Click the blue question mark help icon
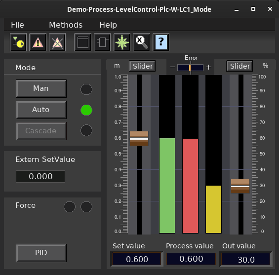 pos(161,42)
